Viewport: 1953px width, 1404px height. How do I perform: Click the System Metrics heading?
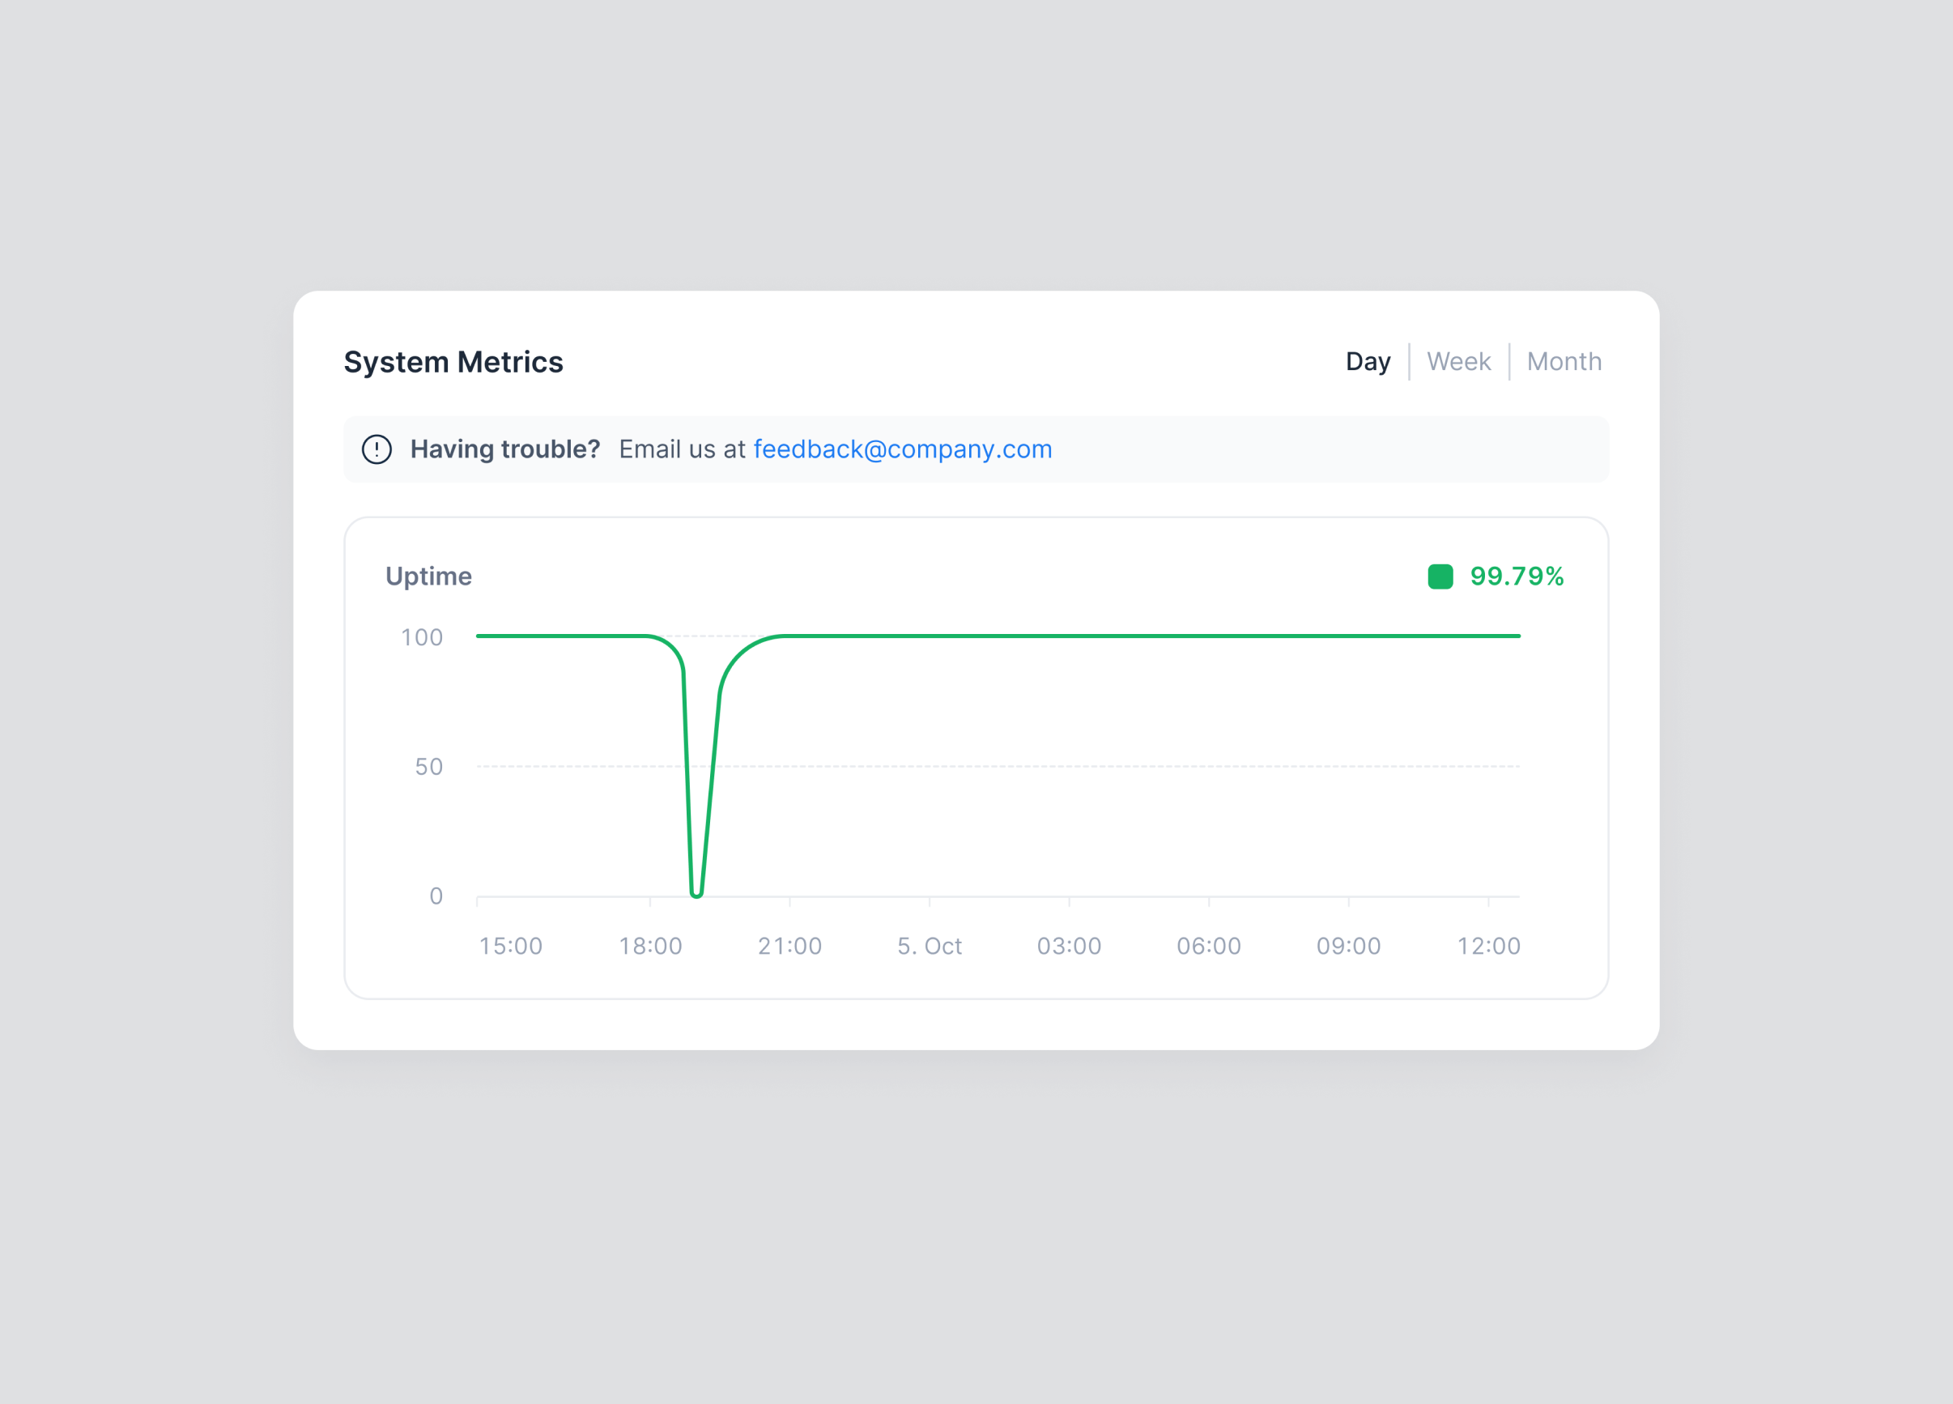(453, 362)
